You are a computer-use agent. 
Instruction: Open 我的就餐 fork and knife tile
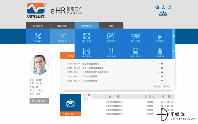[x=111, y=52]
